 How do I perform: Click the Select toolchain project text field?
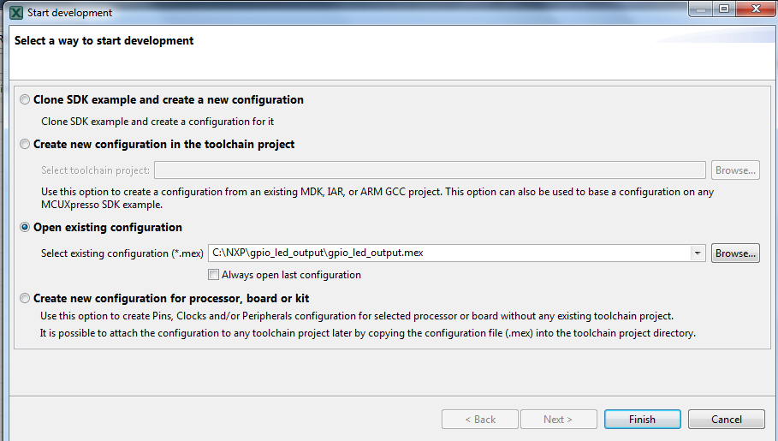tap(430, 170)
